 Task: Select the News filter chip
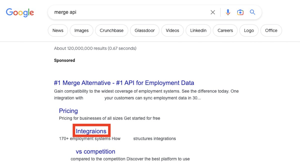pyautogui.click(x=58, y=31)
